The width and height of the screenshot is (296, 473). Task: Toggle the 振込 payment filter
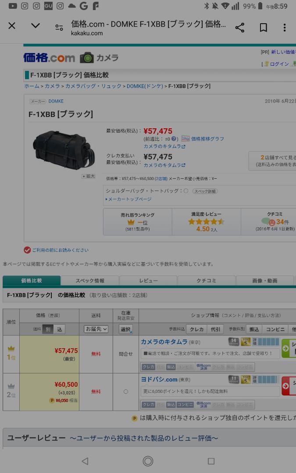254,329
